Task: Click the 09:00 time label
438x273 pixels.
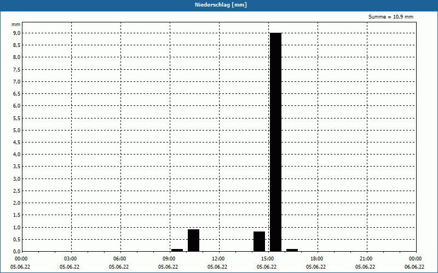Action: point(169,259)
